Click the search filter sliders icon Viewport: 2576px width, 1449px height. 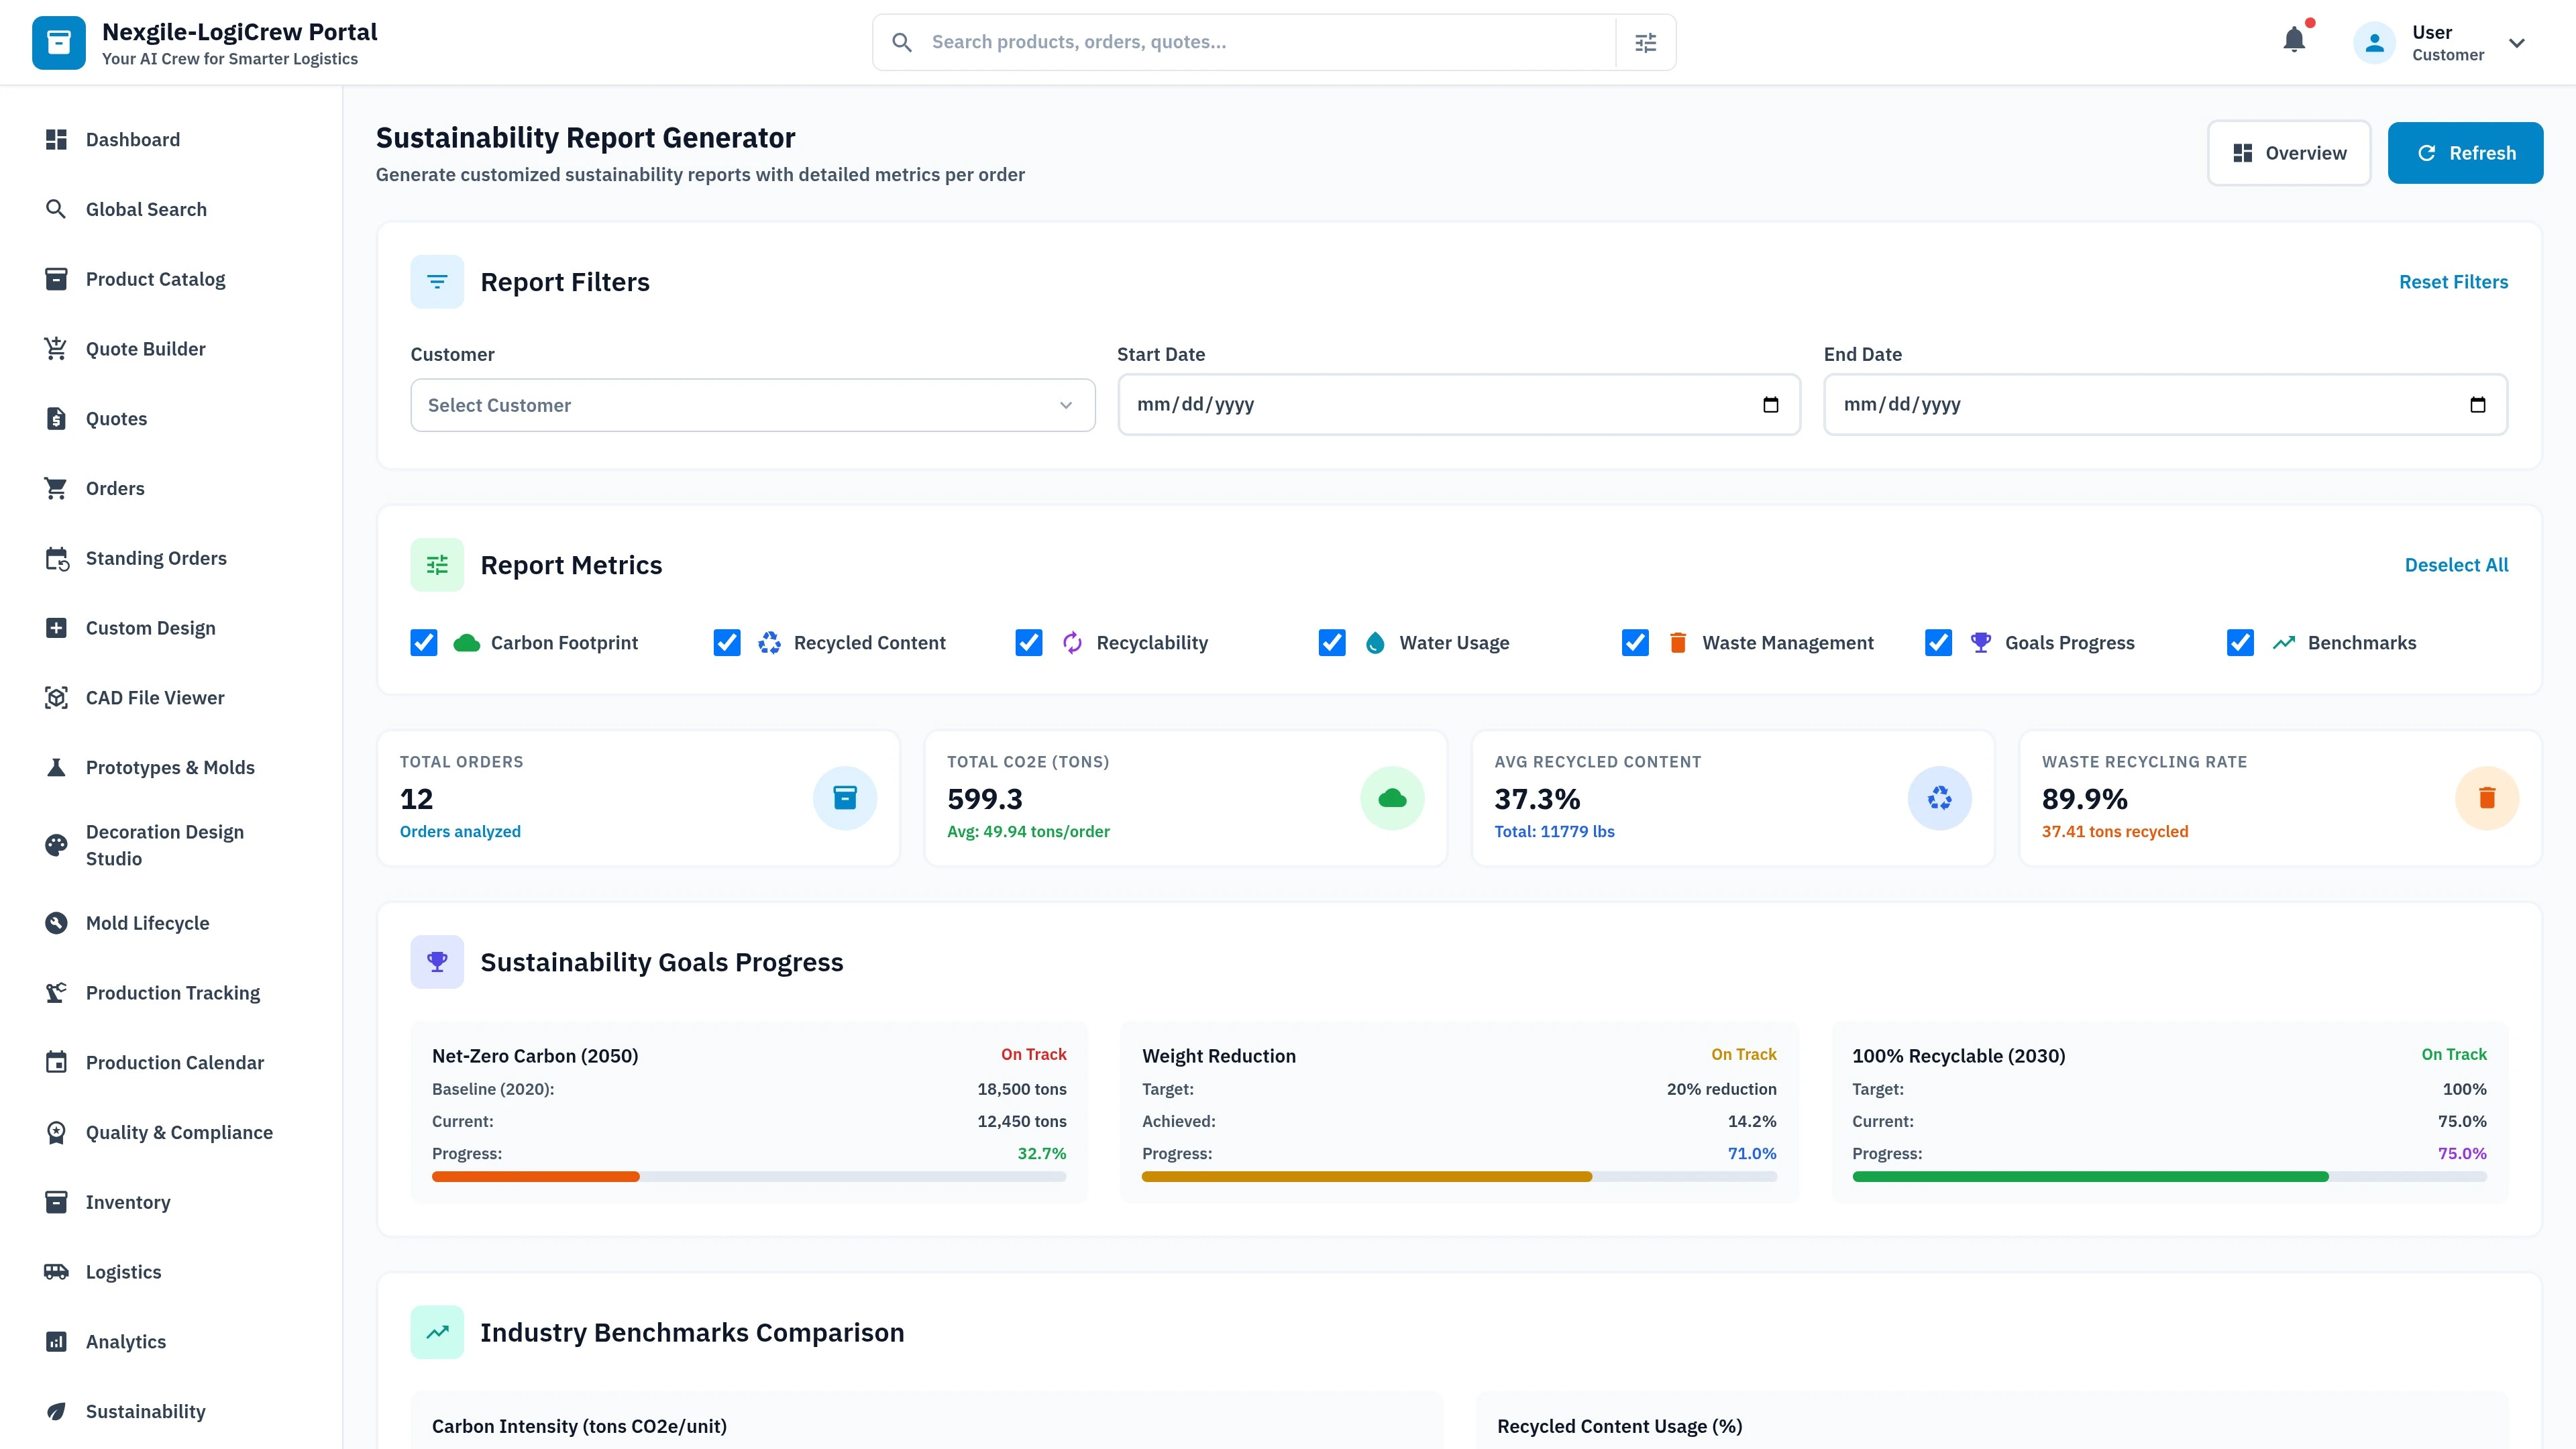click(x=1645, y=42)
